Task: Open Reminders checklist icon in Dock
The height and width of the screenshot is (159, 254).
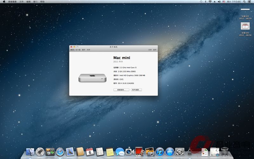Action: pyautogui.click(x=100, y=152)
